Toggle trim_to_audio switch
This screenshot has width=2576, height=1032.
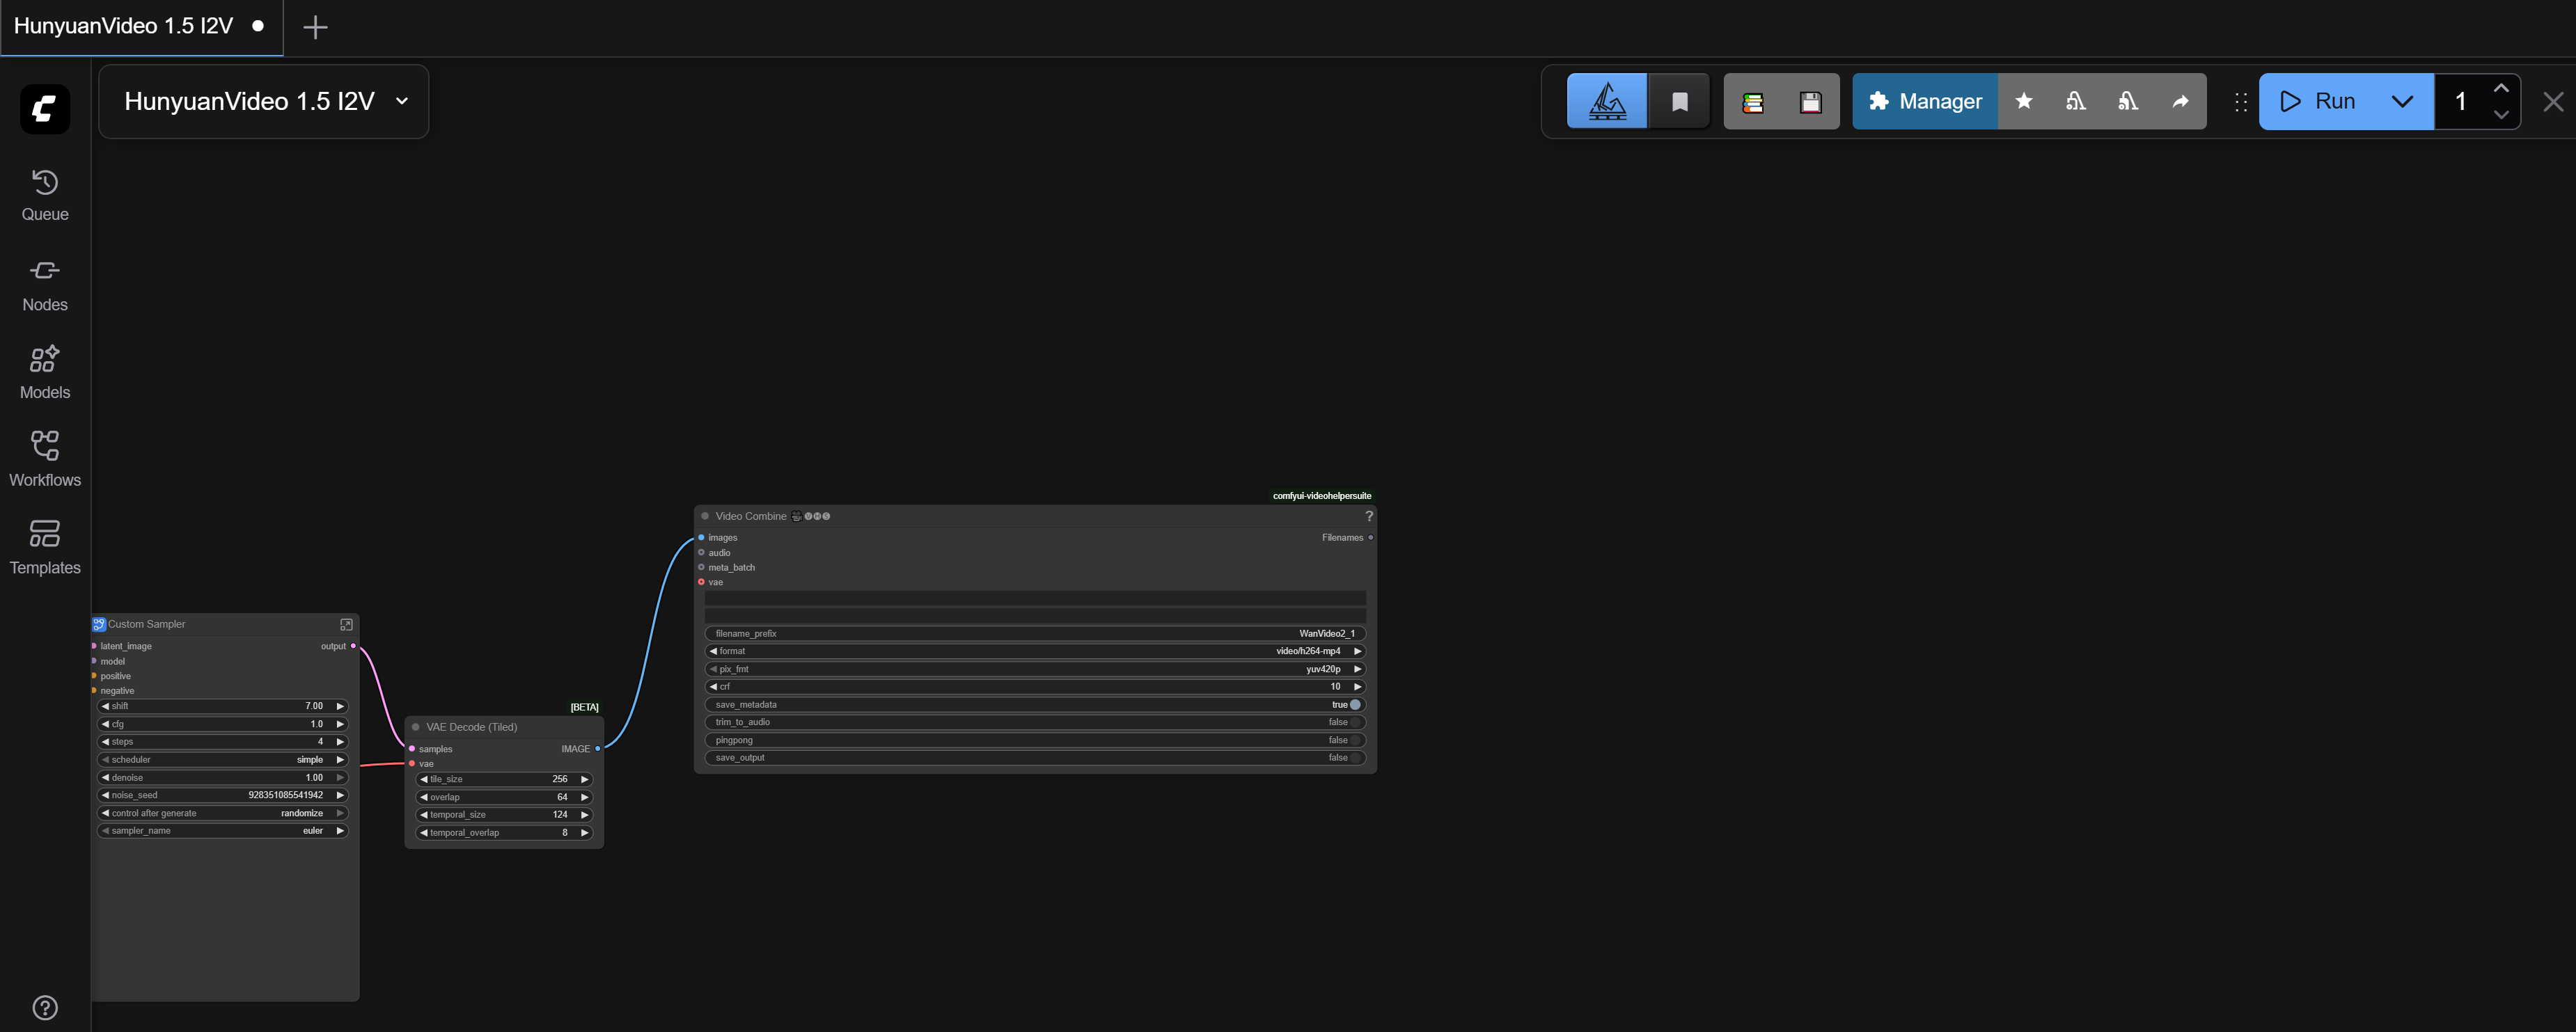point(1354,722)
